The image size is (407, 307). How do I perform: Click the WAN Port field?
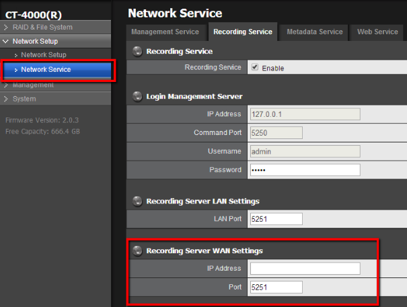276,288
